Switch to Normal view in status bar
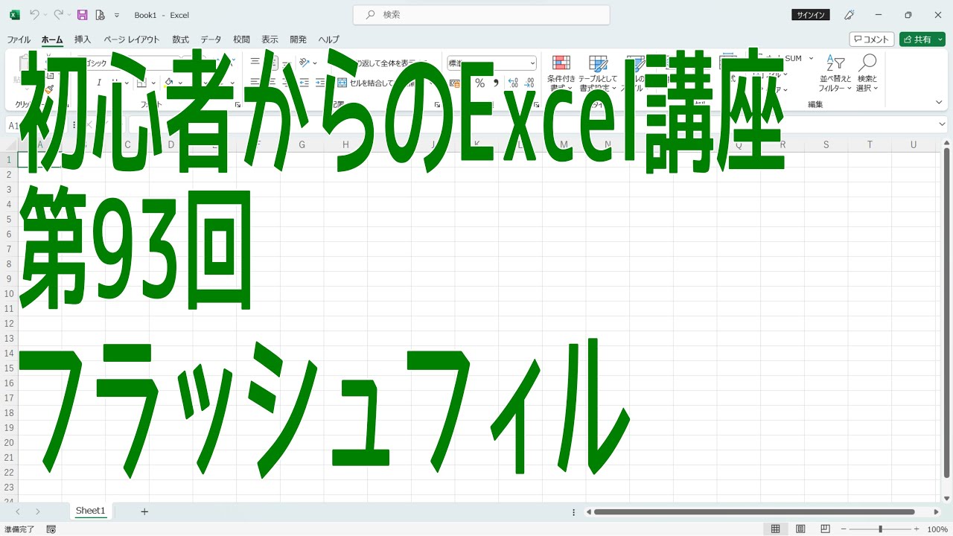Screen dimensions: 953x536 [x=775, y=529]
